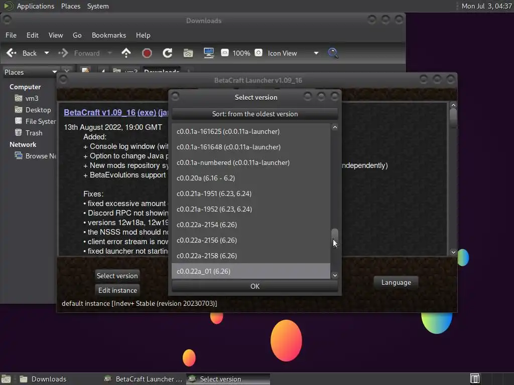Click the Search magnifier icon in toolbar
514x385 pixels.
[333, 53]
